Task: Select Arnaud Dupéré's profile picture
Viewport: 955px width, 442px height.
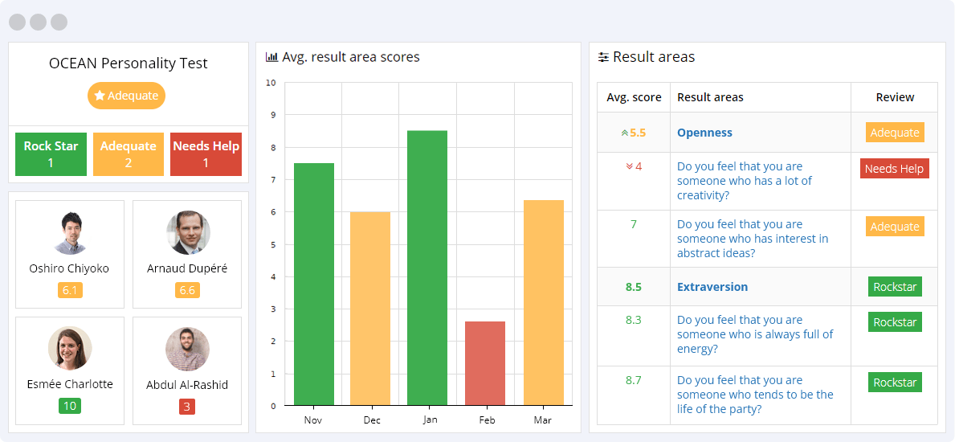Action: tap(187, 233)
